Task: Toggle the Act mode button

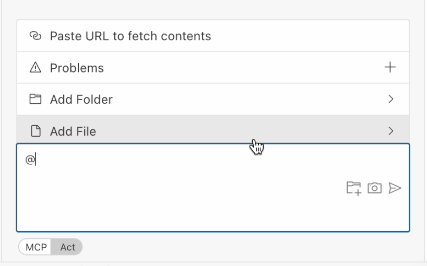Action: tap(67, 247)
